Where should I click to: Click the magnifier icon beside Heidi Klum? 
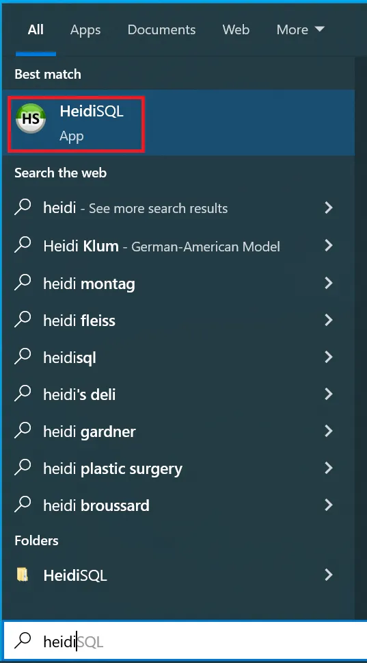click(23, 245)
